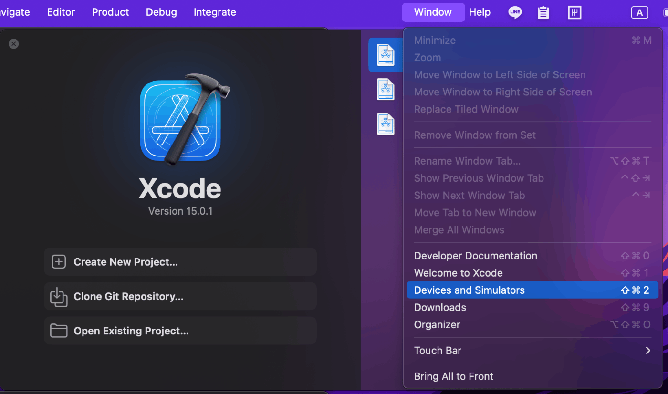
Task: Close the open Window menu via its title
Action: [x=433, y=12]
